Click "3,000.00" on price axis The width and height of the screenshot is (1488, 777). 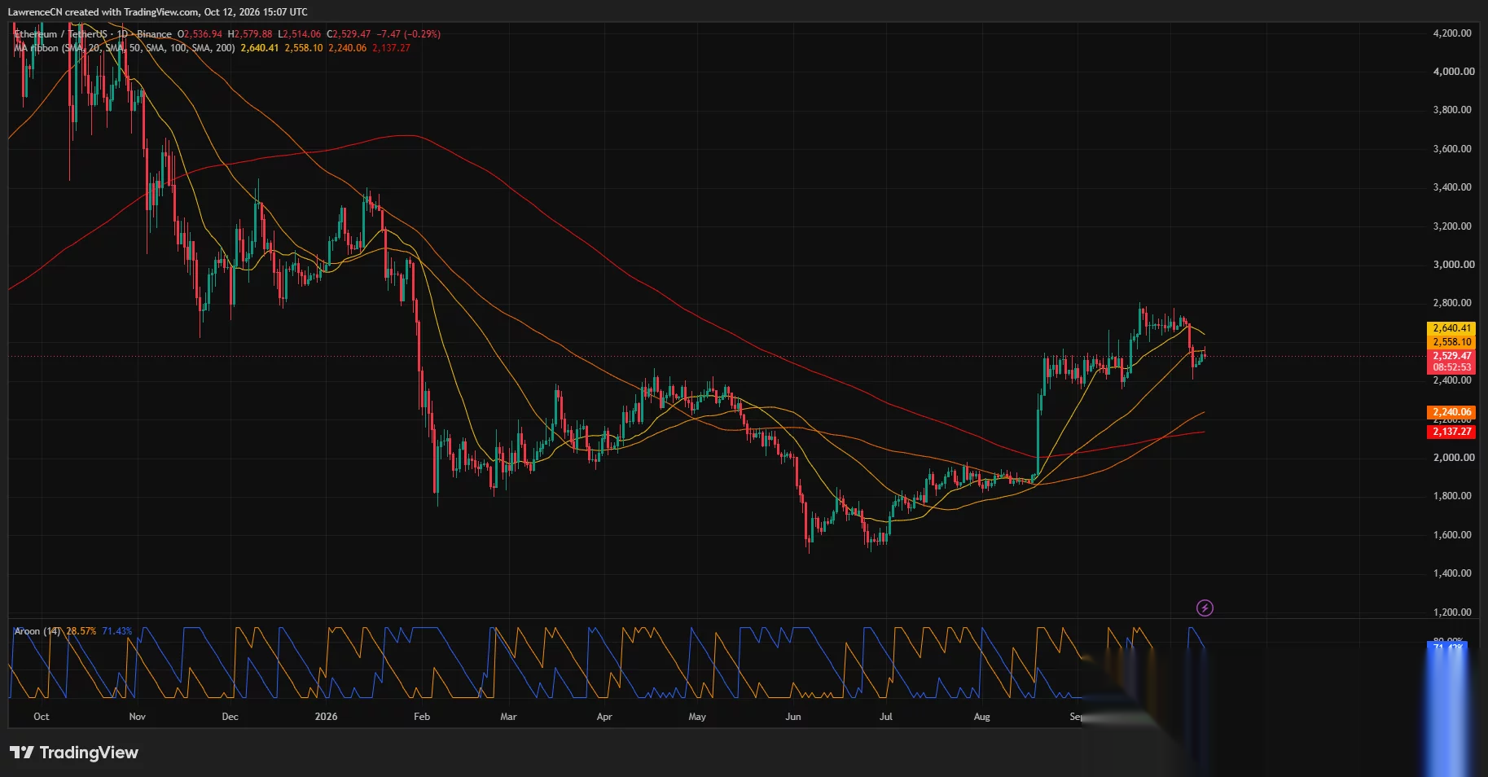(x=1454, y=265)
